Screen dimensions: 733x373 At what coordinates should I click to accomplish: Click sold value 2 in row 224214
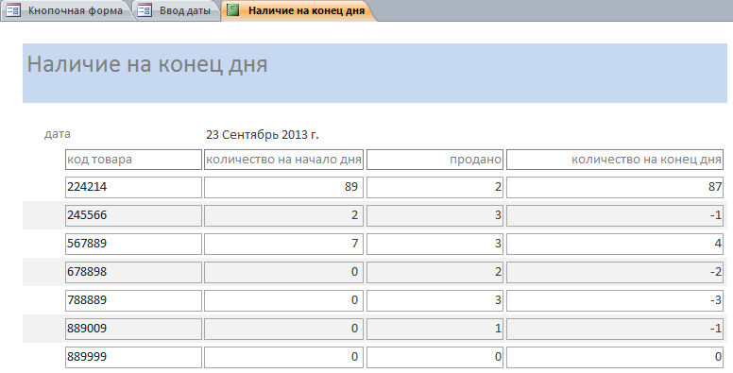[x=435, y=187]
